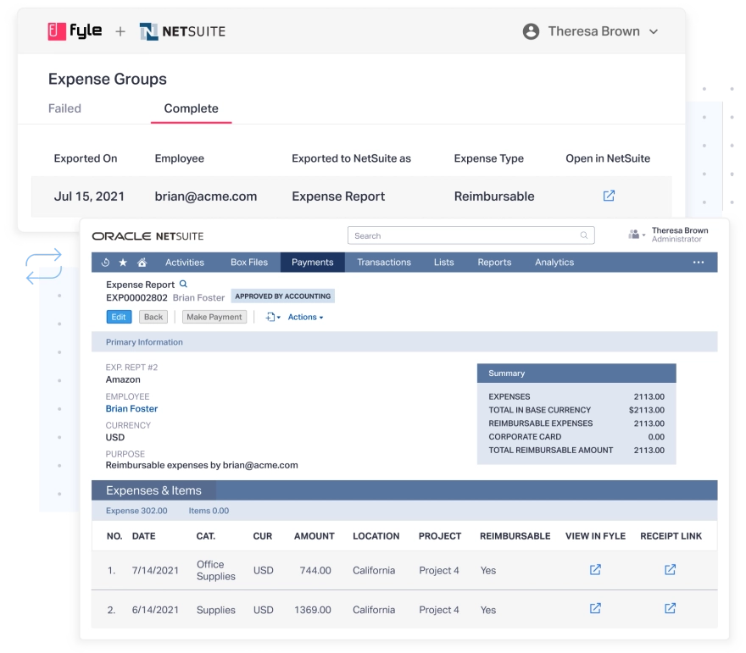
Task: Open the Brian Foster employee link
Action: tap(131, 409)
